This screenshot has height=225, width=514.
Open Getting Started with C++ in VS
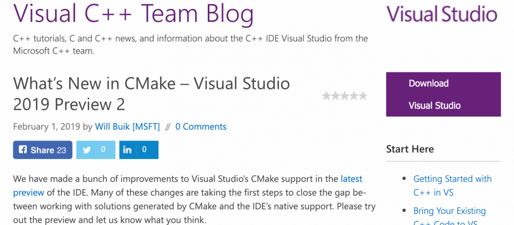tap(452, 186)
